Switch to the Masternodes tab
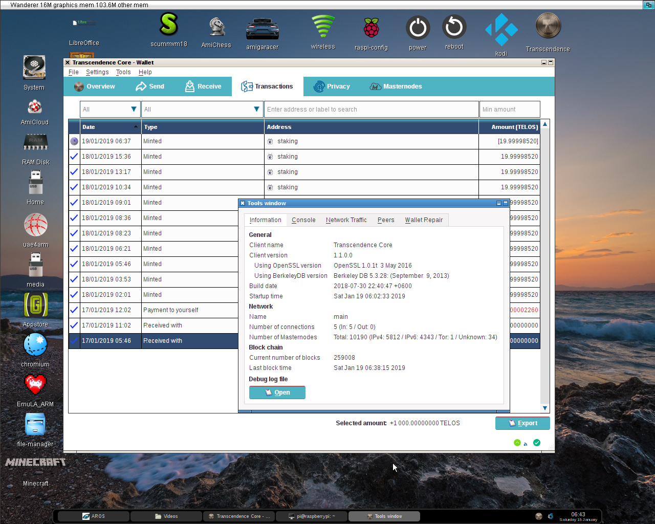The width and height of the screenshot is (655, 524). 396,86
